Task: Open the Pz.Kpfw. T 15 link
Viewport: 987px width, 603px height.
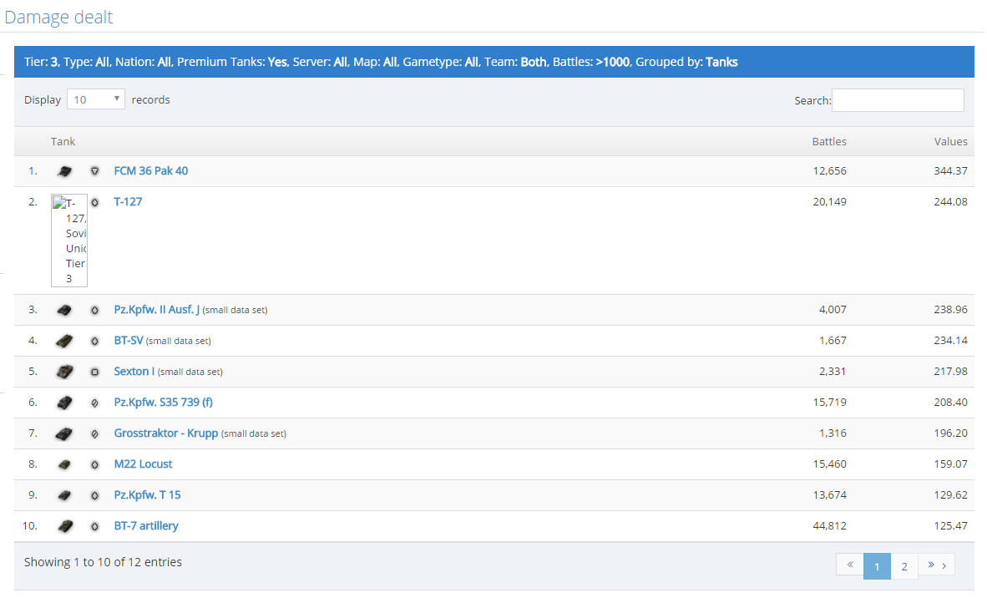Action: pyautogui.click(x=147, y=495)
